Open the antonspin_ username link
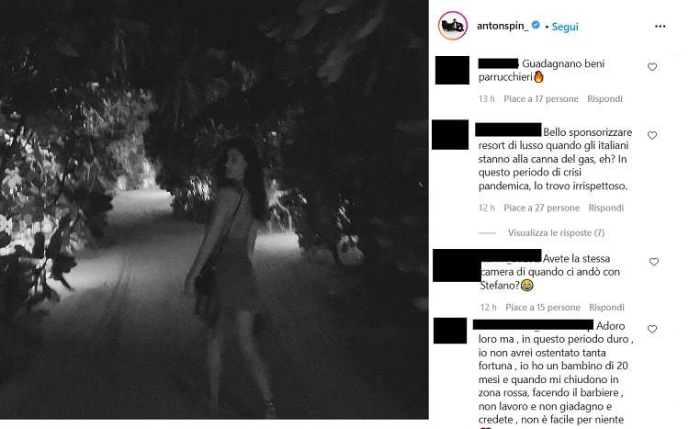 coord(503,26)
